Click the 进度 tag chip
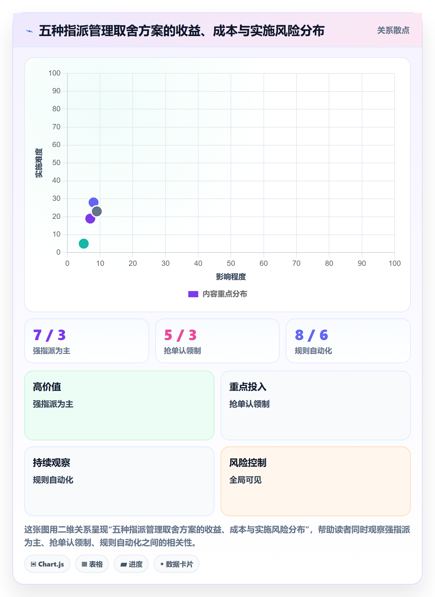The height and width of the screenshot is (597, 435). click(x=131, y=564)
